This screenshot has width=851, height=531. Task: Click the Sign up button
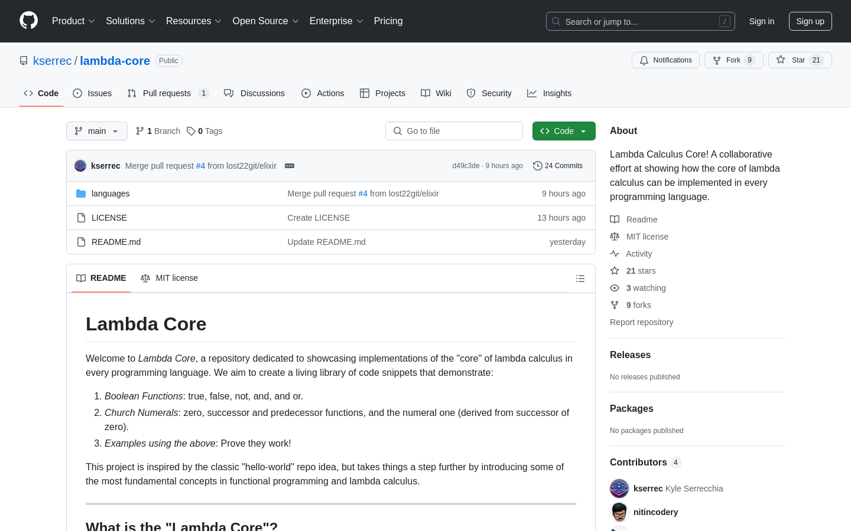pyautogui.click(x=810, y=21)
